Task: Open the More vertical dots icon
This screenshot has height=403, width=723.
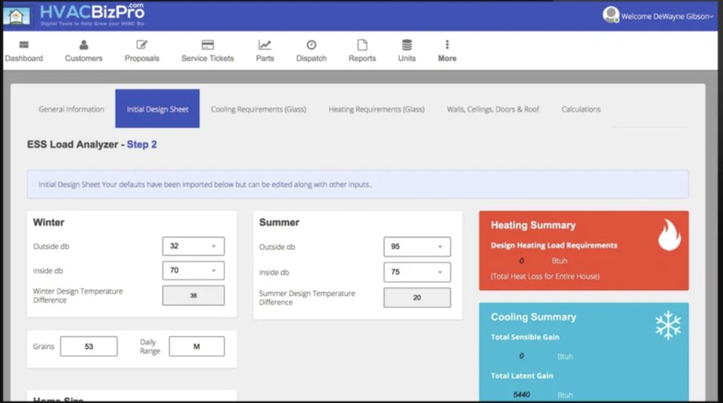Action: tap(447, 44)
